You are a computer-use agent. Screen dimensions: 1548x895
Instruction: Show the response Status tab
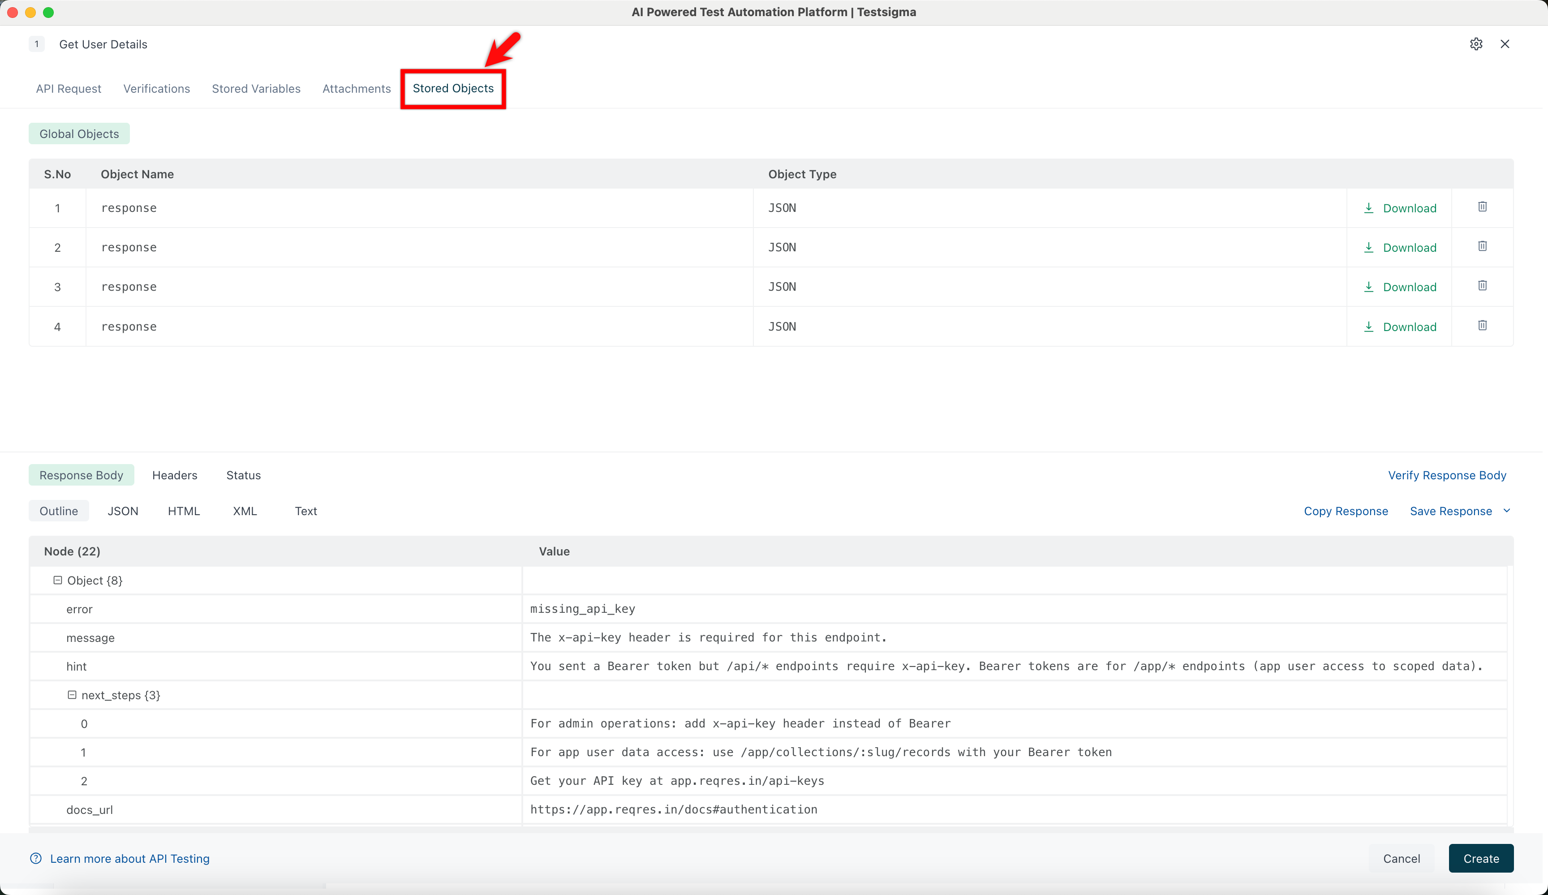(243, 475)
